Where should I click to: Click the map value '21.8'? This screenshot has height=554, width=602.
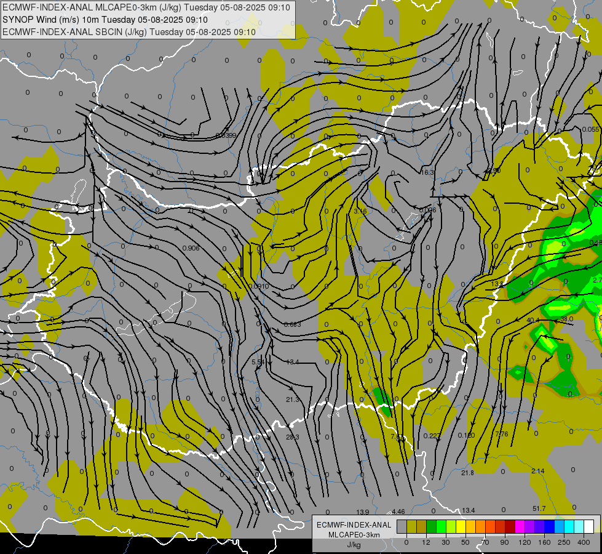pos(467,473)
